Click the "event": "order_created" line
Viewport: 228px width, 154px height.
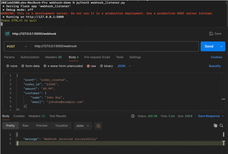point(45,80)
